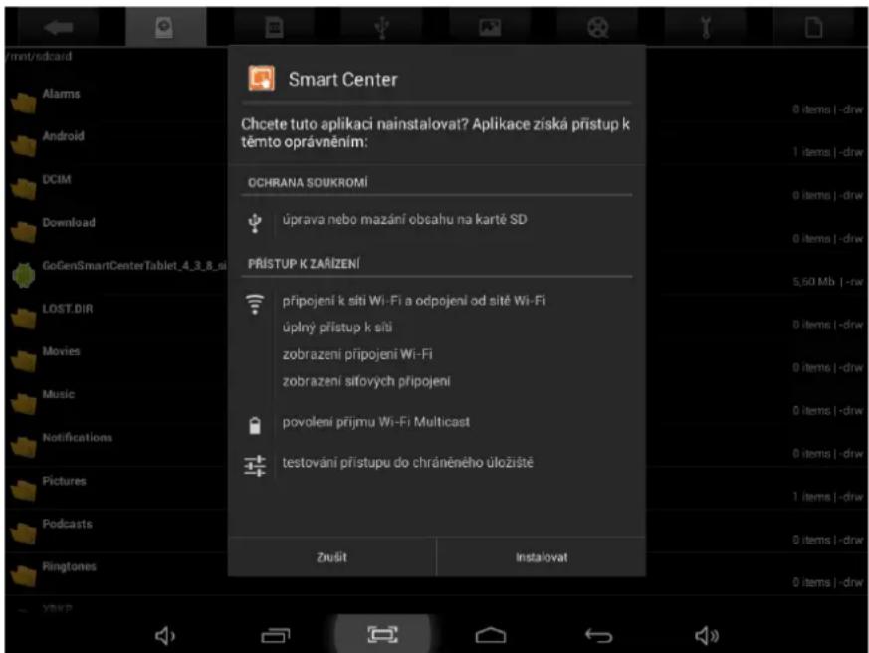This screenshot has height=653, width=869.
Task: Tap the sliders icon beside storage test permission
Action: (x=255, y=466)
